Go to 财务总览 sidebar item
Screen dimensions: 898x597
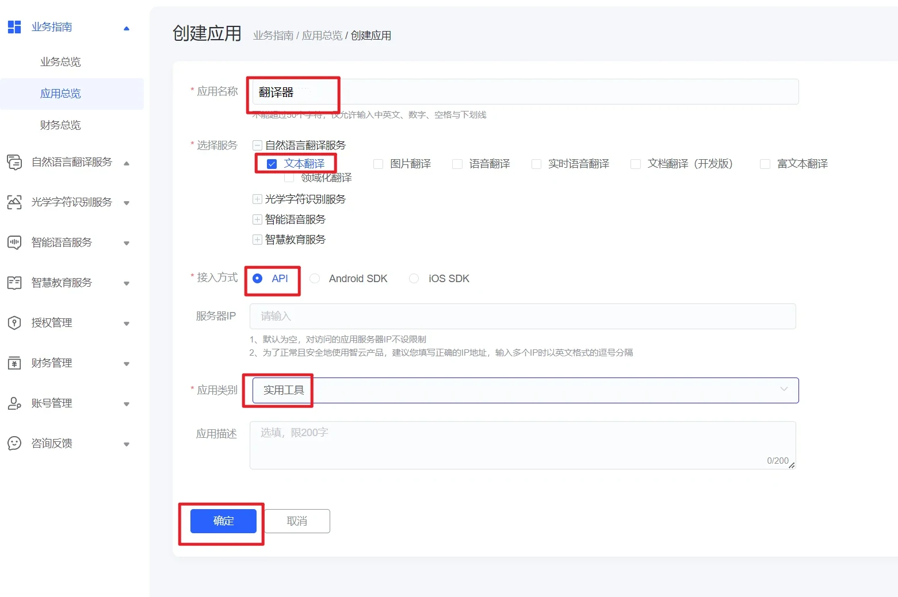pos(60,125)
